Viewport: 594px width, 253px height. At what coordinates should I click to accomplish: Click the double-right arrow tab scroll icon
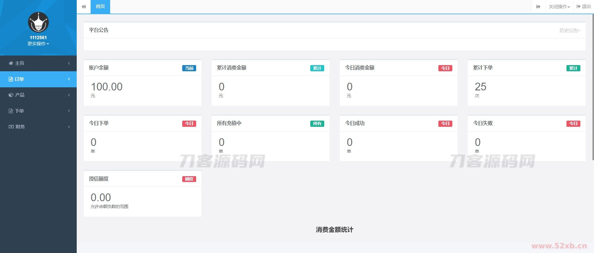coord(538,6)
